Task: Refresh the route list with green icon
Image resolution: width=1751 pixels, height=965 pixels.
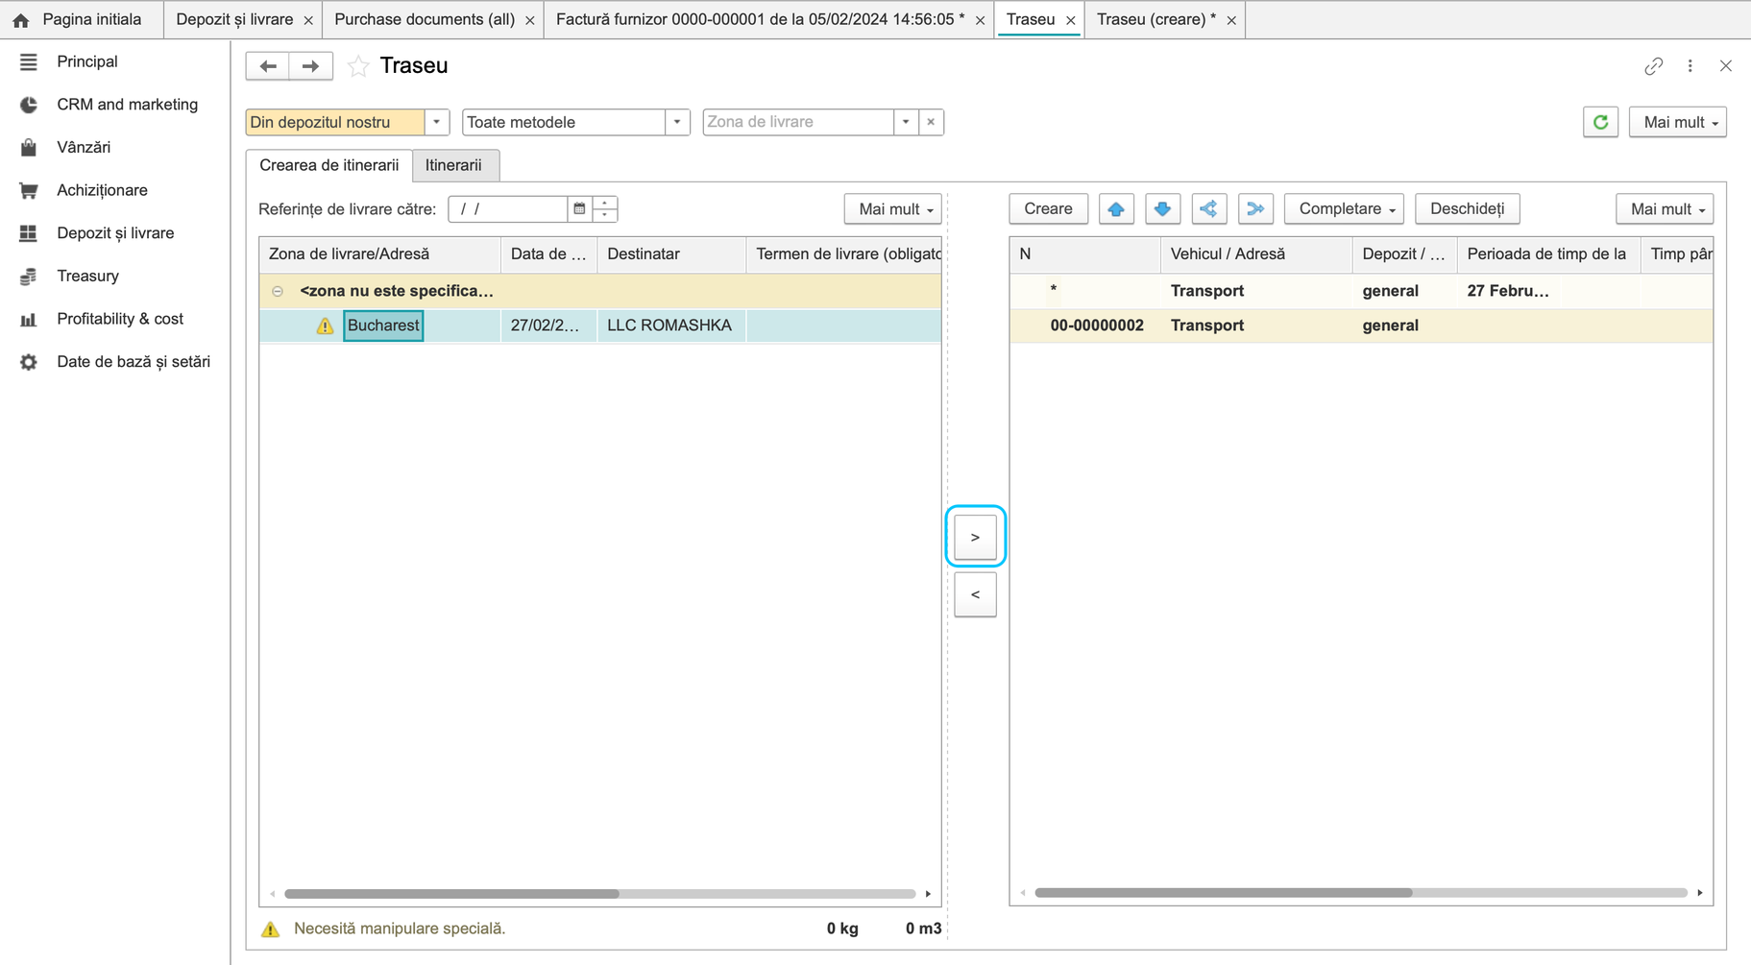Action: pyautogui.click(x=1600, y=122)
